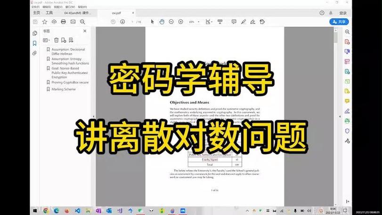Go to the next page arrow
382x215 pixels.
pos(122,22)
